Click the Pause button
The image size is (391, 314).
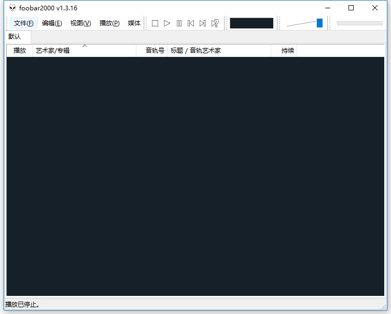(x=179, y=23)
